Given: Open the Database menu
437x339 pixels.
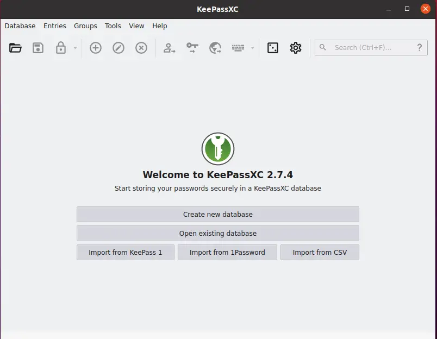Looking at the screenshot, I should 20,26.
